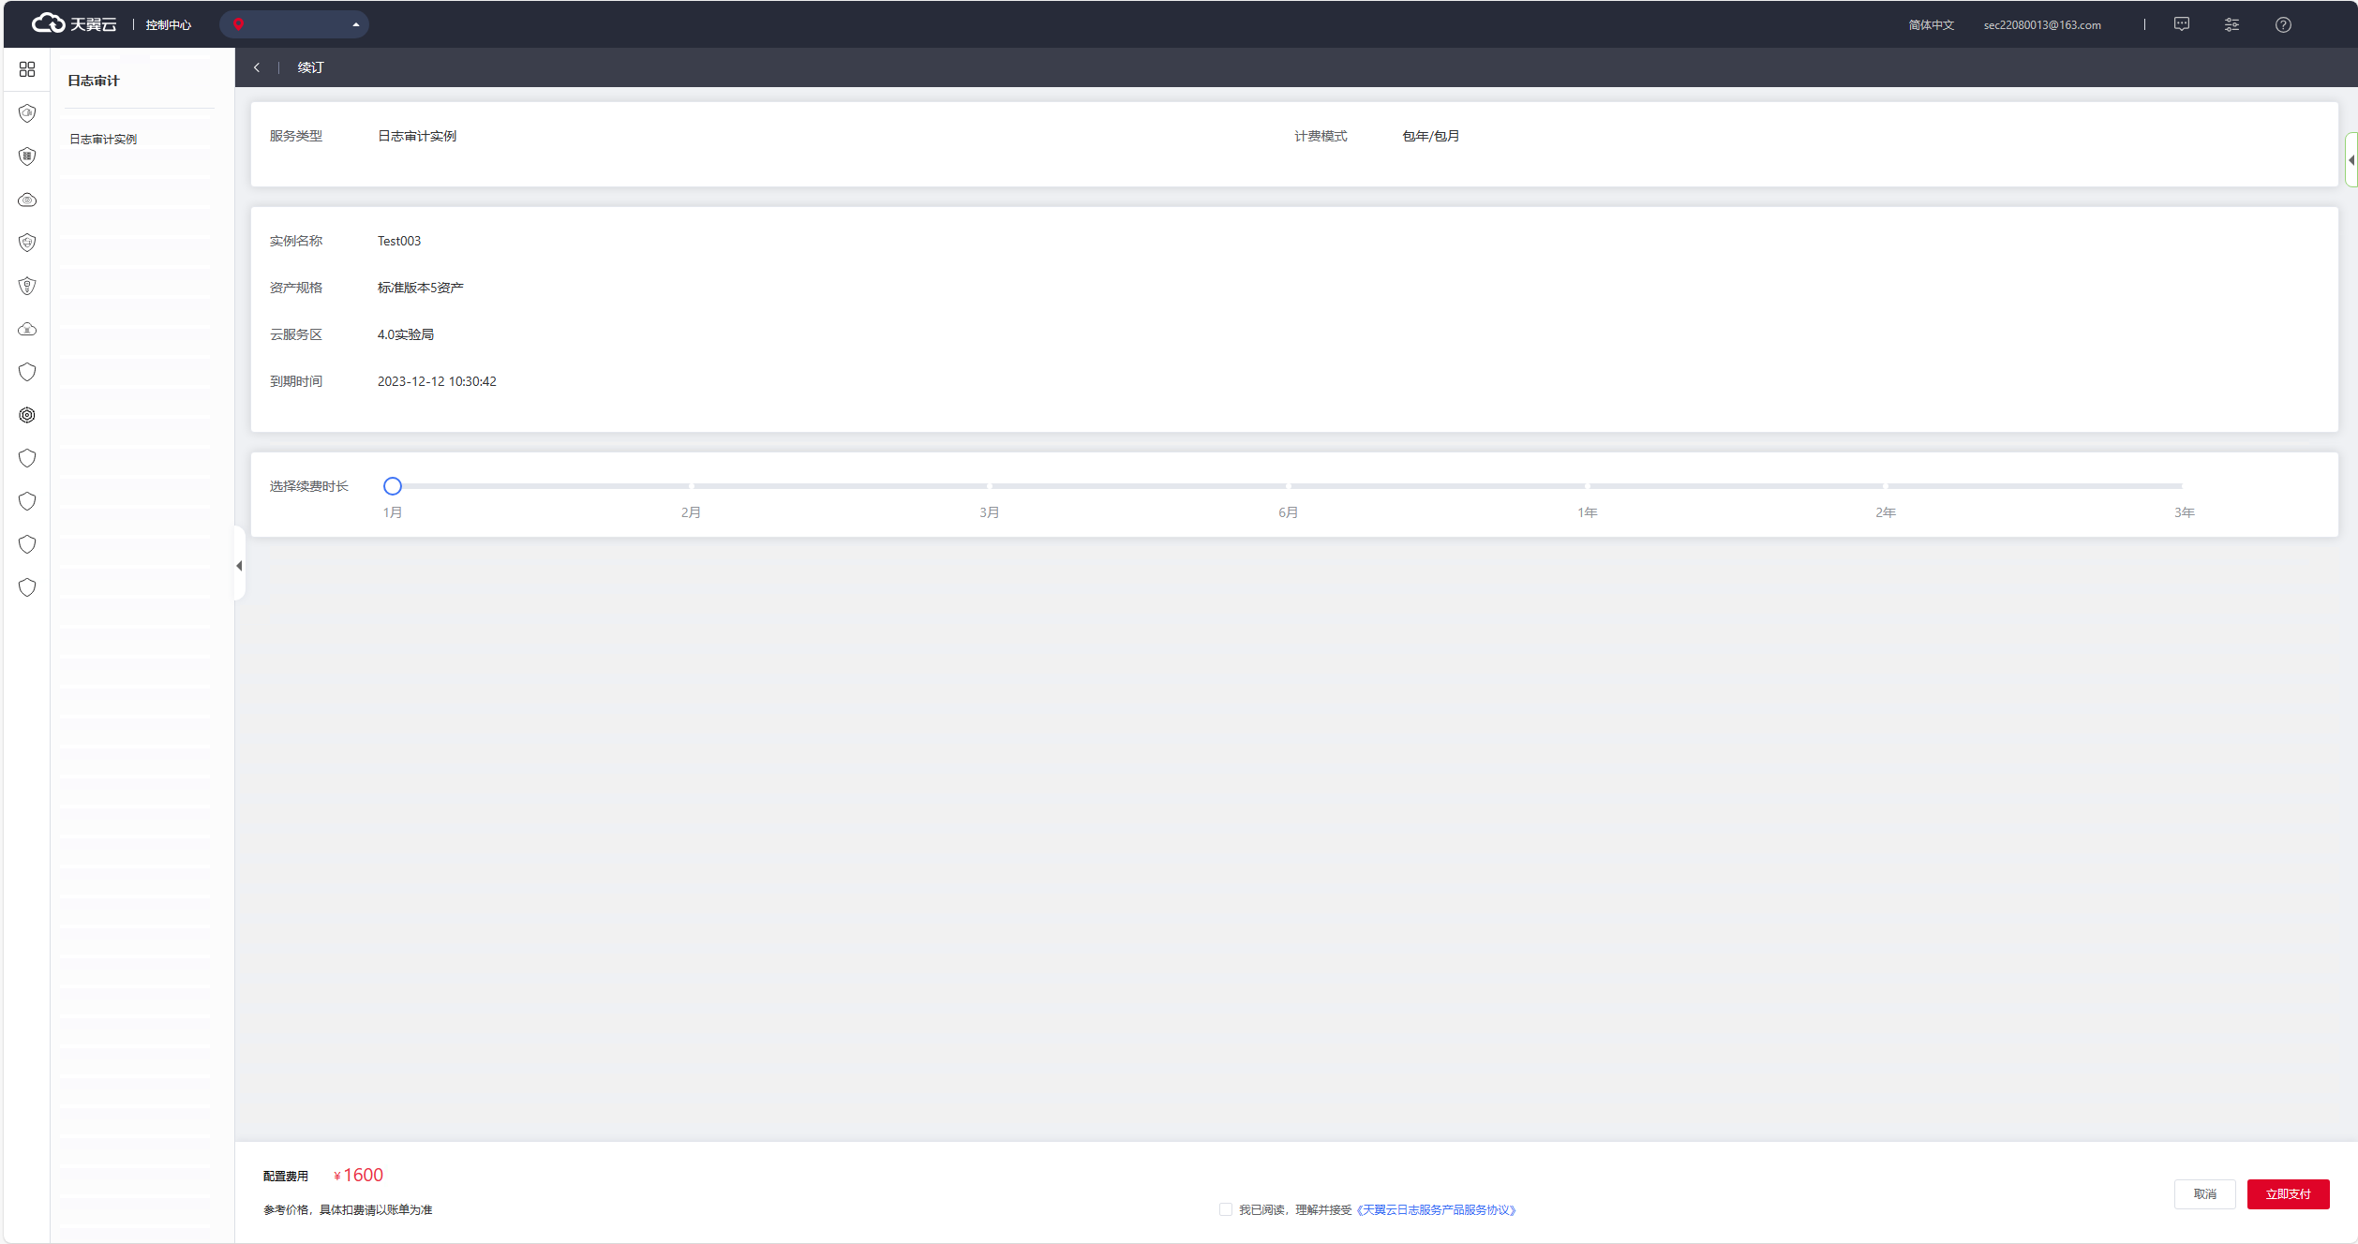Open account sec22080013@163.com menu
The width and height of the screenshot is (2358, 1244).
[x=2041, y=25]
